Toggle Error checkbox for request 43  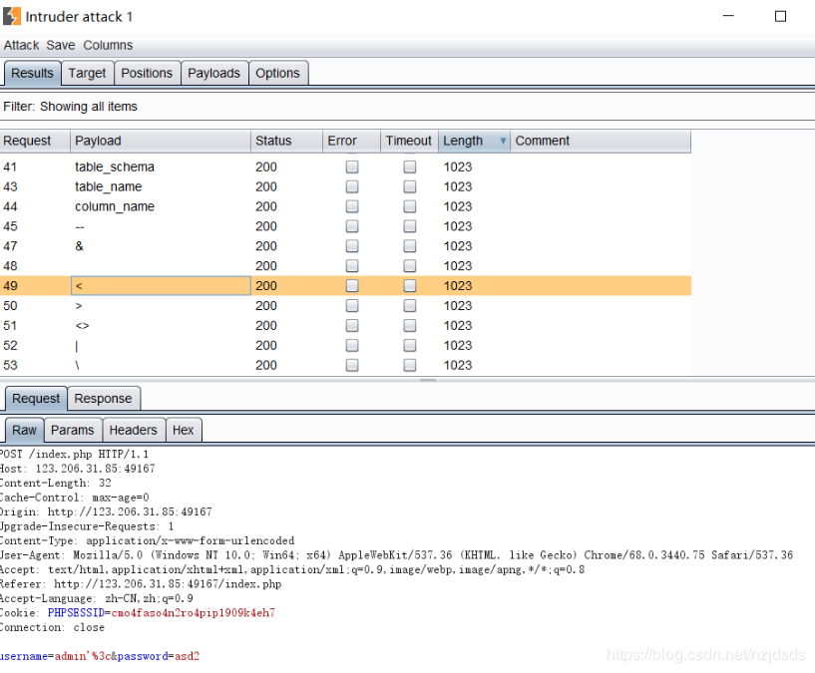352,186
